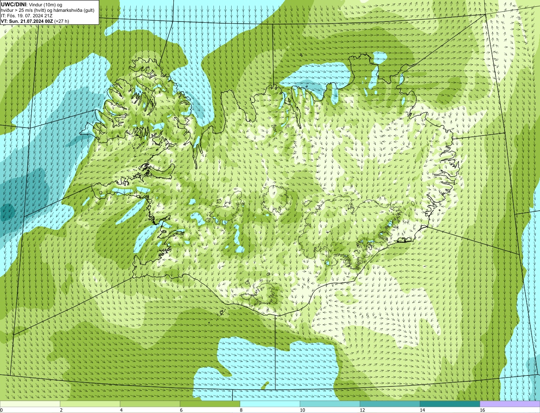Screen dimensions: 540x413
Task: Click the lavender above-16 m/s legend swatch
Action: coord(510,404)
